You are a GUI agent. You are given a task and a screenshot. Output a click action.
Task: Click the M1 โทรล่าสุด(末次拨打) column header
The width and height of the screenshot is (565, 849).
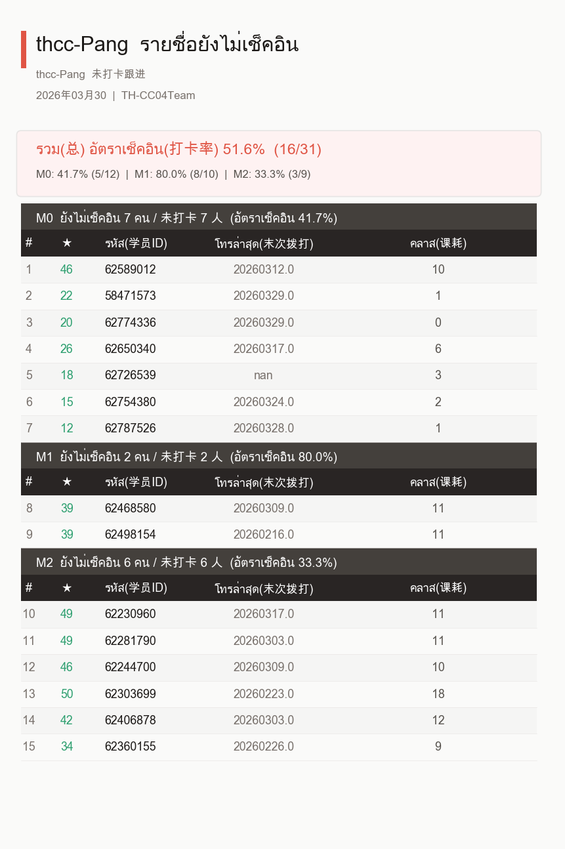click(x=264, y=482)
